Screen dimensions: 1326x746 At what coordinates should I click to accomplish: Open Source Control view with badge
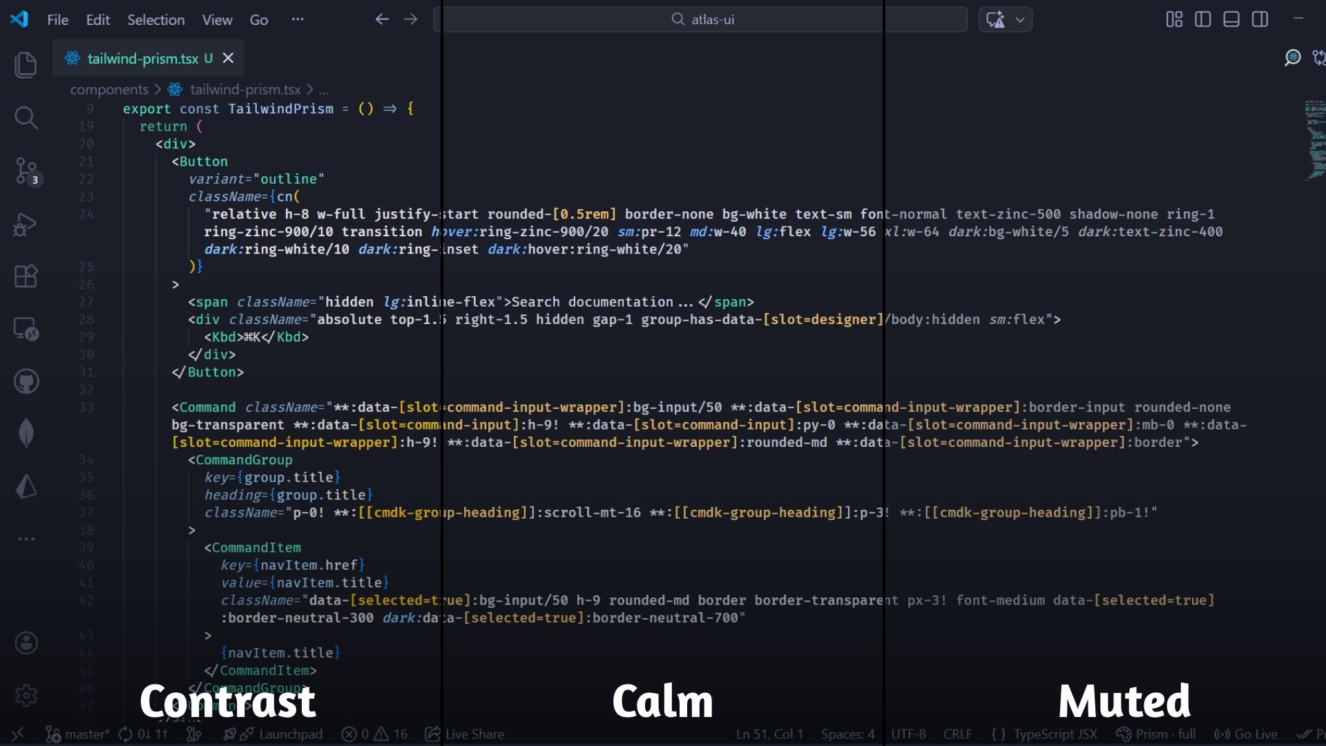[26, 171]
